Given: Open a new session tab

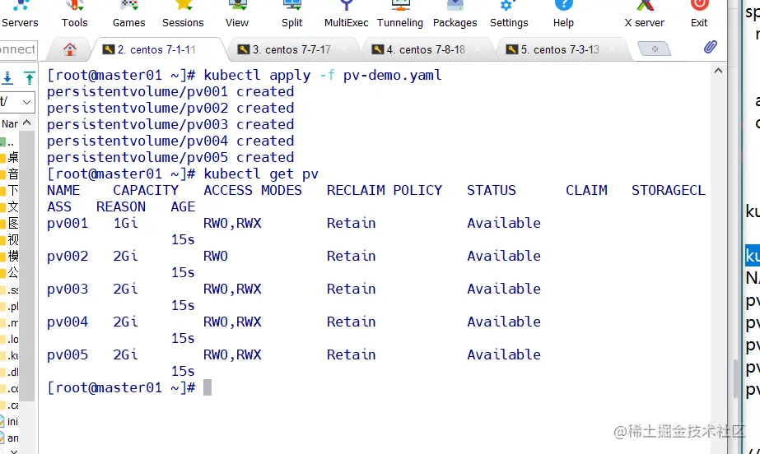Looking at the screenshot, I should [655, 49].
